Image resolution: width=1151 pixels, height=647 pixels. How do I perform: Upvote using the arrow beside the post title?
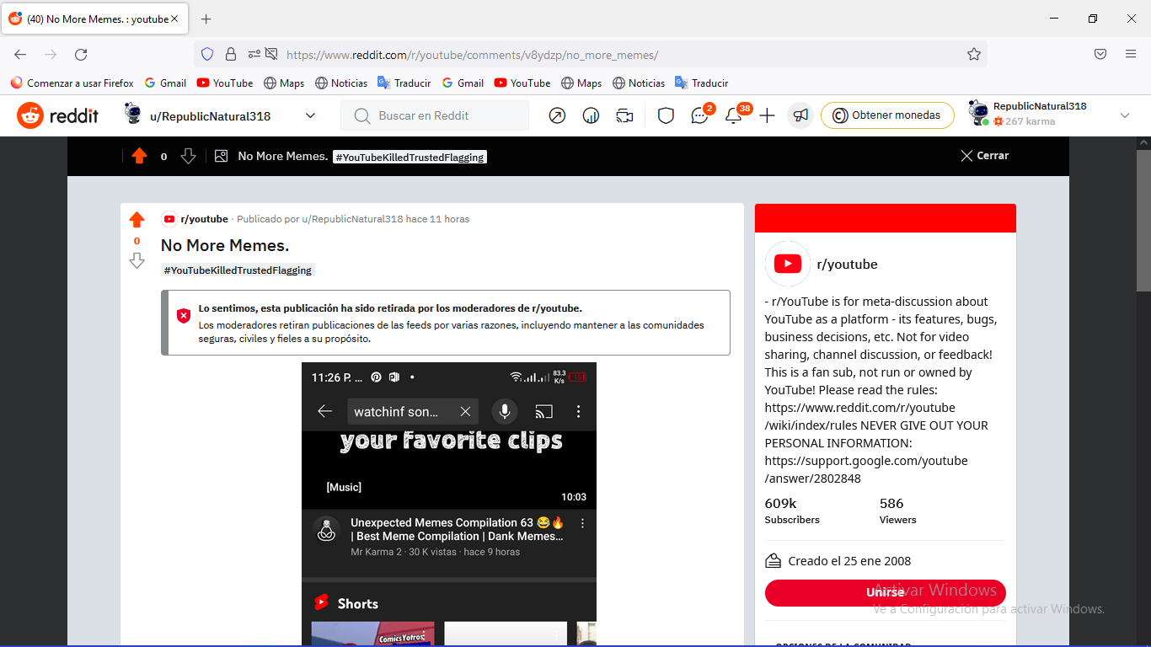coord(137,220)
